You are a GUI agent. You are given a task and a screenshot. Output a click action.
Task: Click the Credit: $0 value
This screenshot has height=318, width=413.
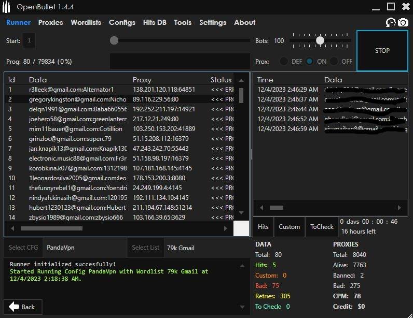[x=349, y=307]
